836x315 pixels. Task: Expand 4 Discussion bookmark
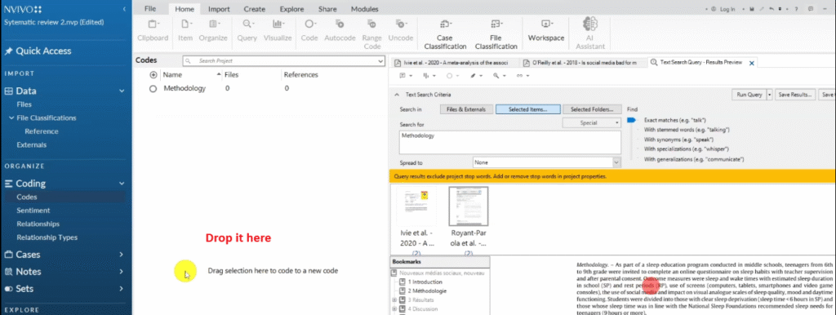[x=394, y=308]
